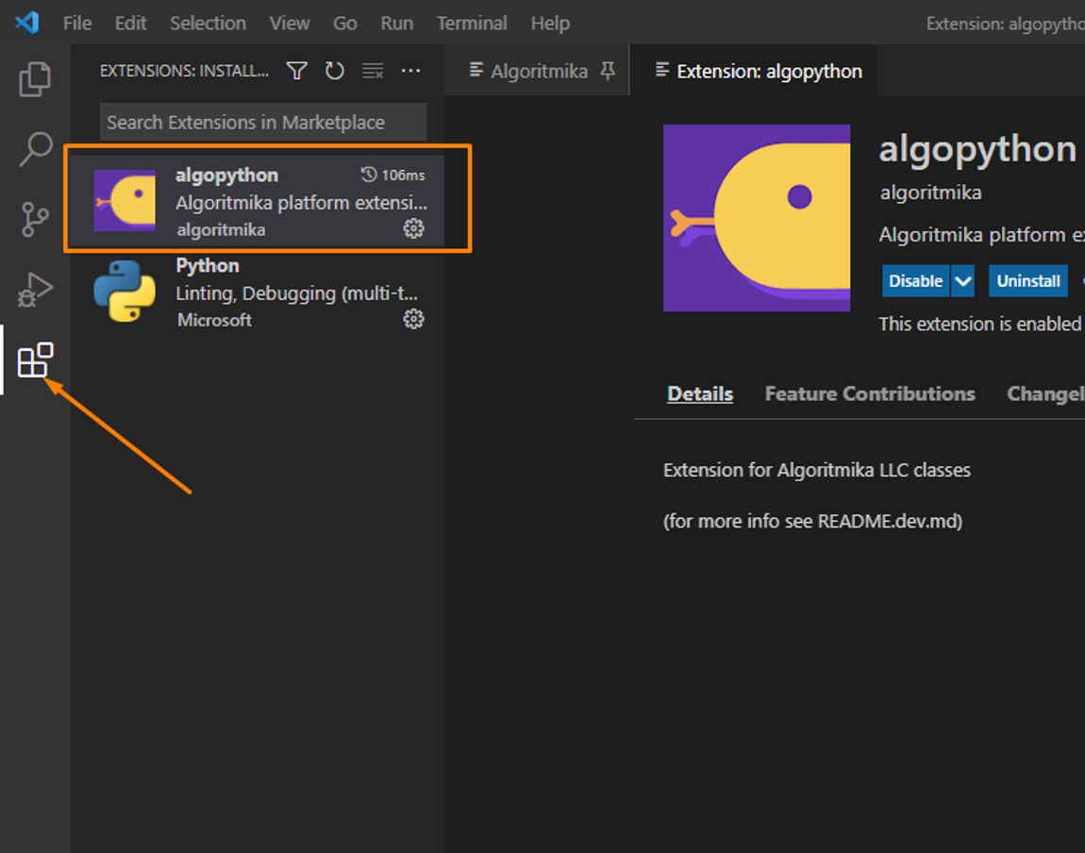Open manage gear for Python extension
1085x853 pixels.
coord(413,319)
